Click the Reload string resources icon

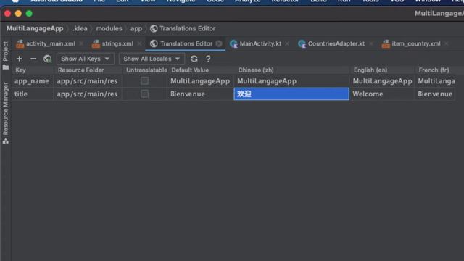pyautogui.click(x=194, y=59)
